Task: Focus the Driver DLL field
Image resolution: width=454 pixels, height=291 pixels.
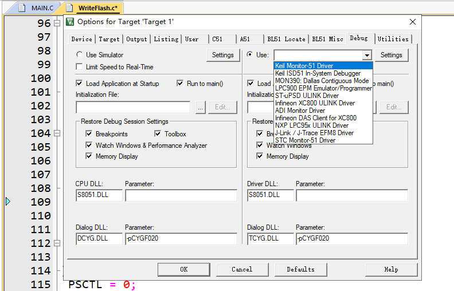Action: (x=271, y=195)
